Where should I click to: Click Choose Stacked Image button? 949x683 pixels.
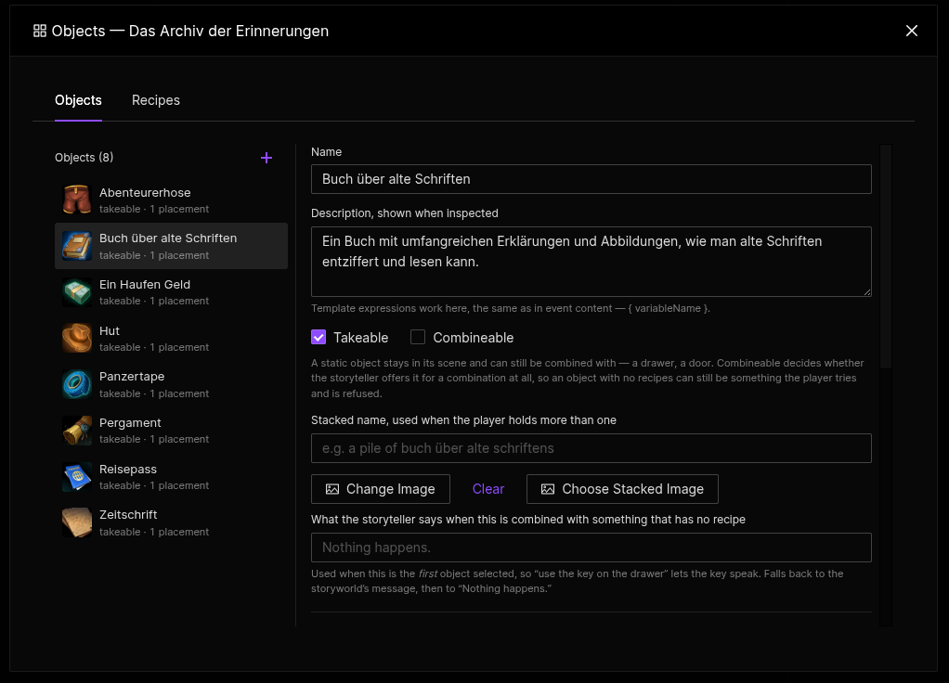[x=622, y=489]
